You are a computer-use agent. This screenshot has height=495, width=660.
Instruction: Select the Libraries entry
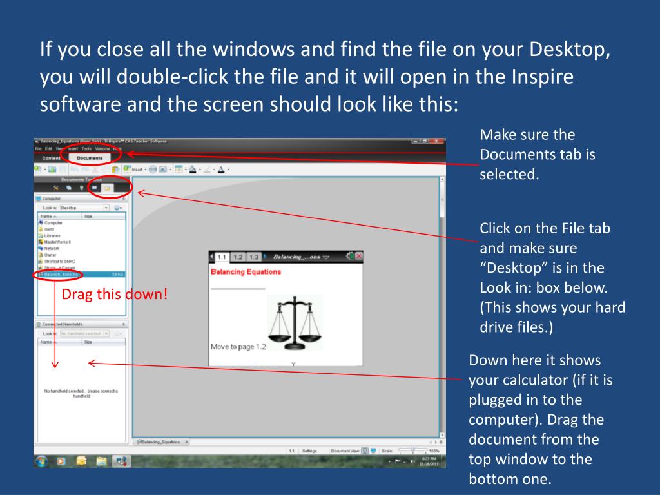(81, 236)
